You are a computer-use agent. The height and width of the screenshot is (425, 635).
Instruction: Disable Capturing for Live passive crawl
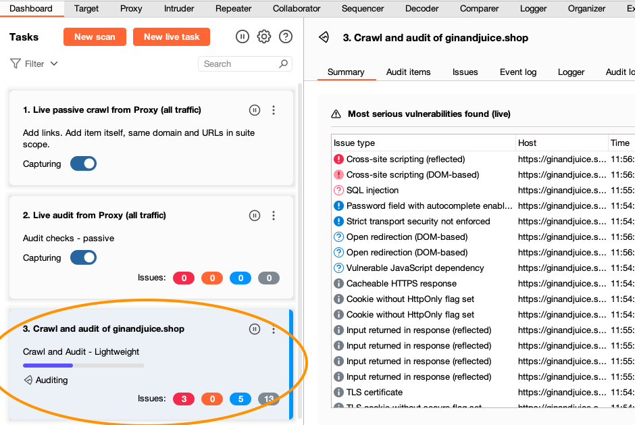pyautogui.click(x=83, y=164)
